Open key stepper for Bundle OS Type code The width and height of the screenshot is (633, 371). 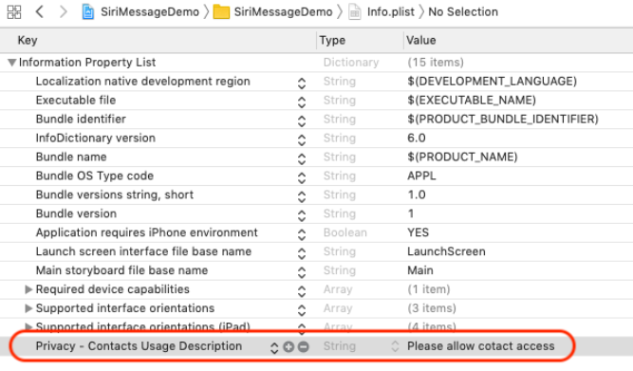[x=302, y=177]
